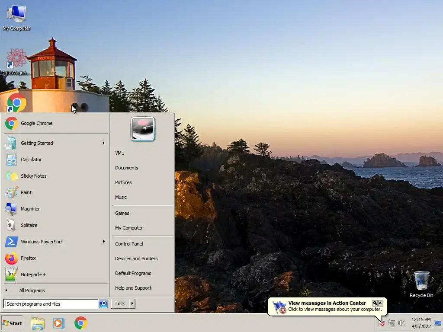Viewport: 443px width, 332px height.
Task: Open Help and Support
Action: 143,288
